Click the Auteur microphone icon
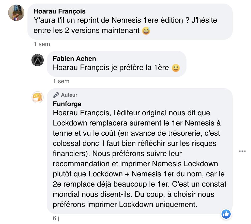Screen dimensions: 251x224 click(56, 95)
